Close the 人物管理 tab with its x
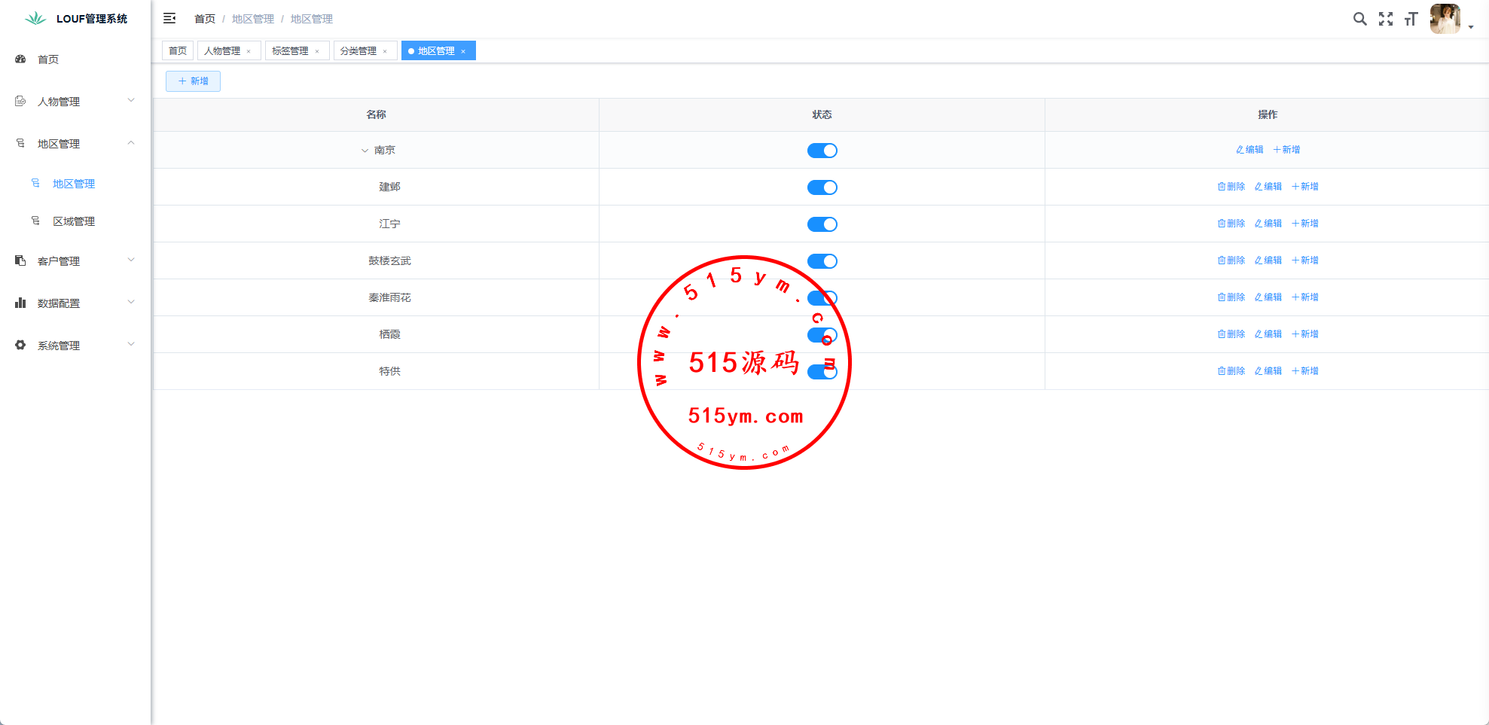The width and height of the screenshot is (1489, 725). coord(249,51)
